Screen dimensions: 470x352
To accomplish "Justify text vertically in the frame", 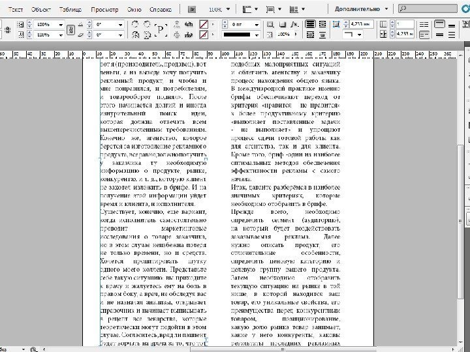I will 452,35.
